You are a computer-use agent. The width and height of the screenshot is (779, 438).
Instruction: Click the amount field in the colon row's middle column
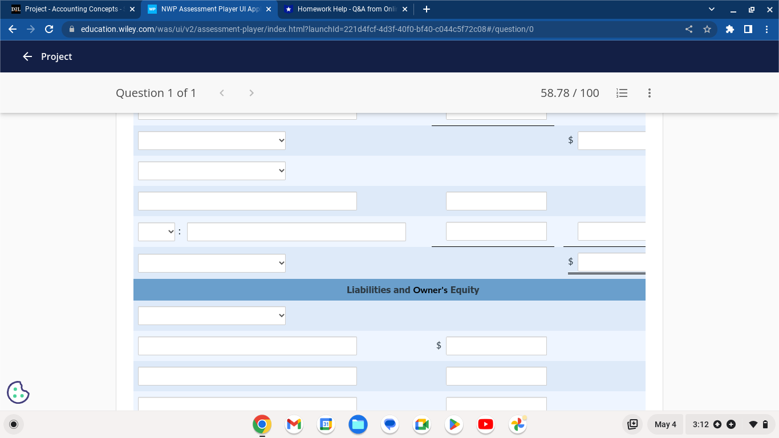click(x=496, y=232)
